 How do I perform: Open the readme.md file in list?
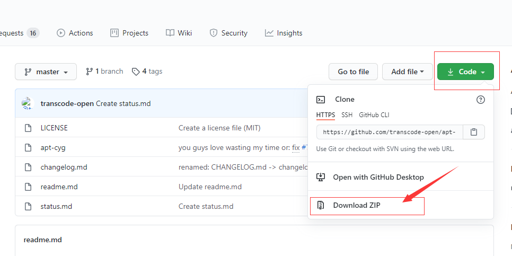(59, 187)
